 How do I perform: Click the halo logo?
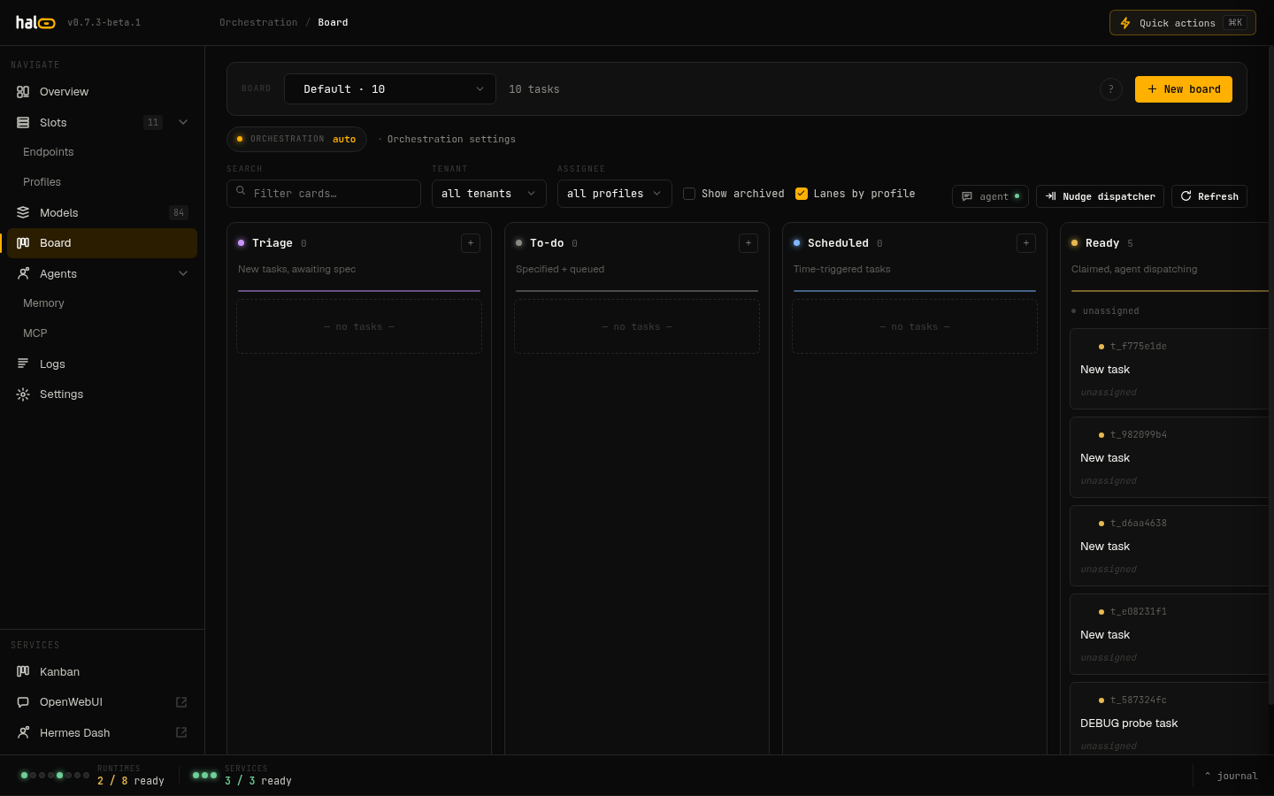click(x=35, y=22)
